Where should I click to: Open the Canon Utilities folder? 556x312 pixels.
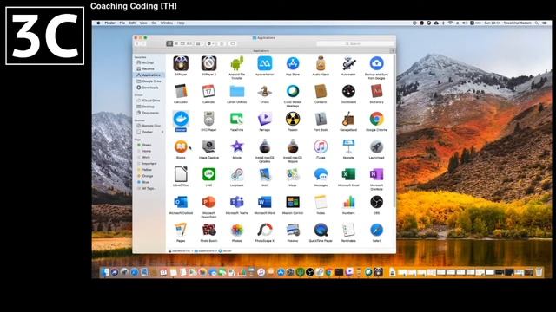click(237, 91)
